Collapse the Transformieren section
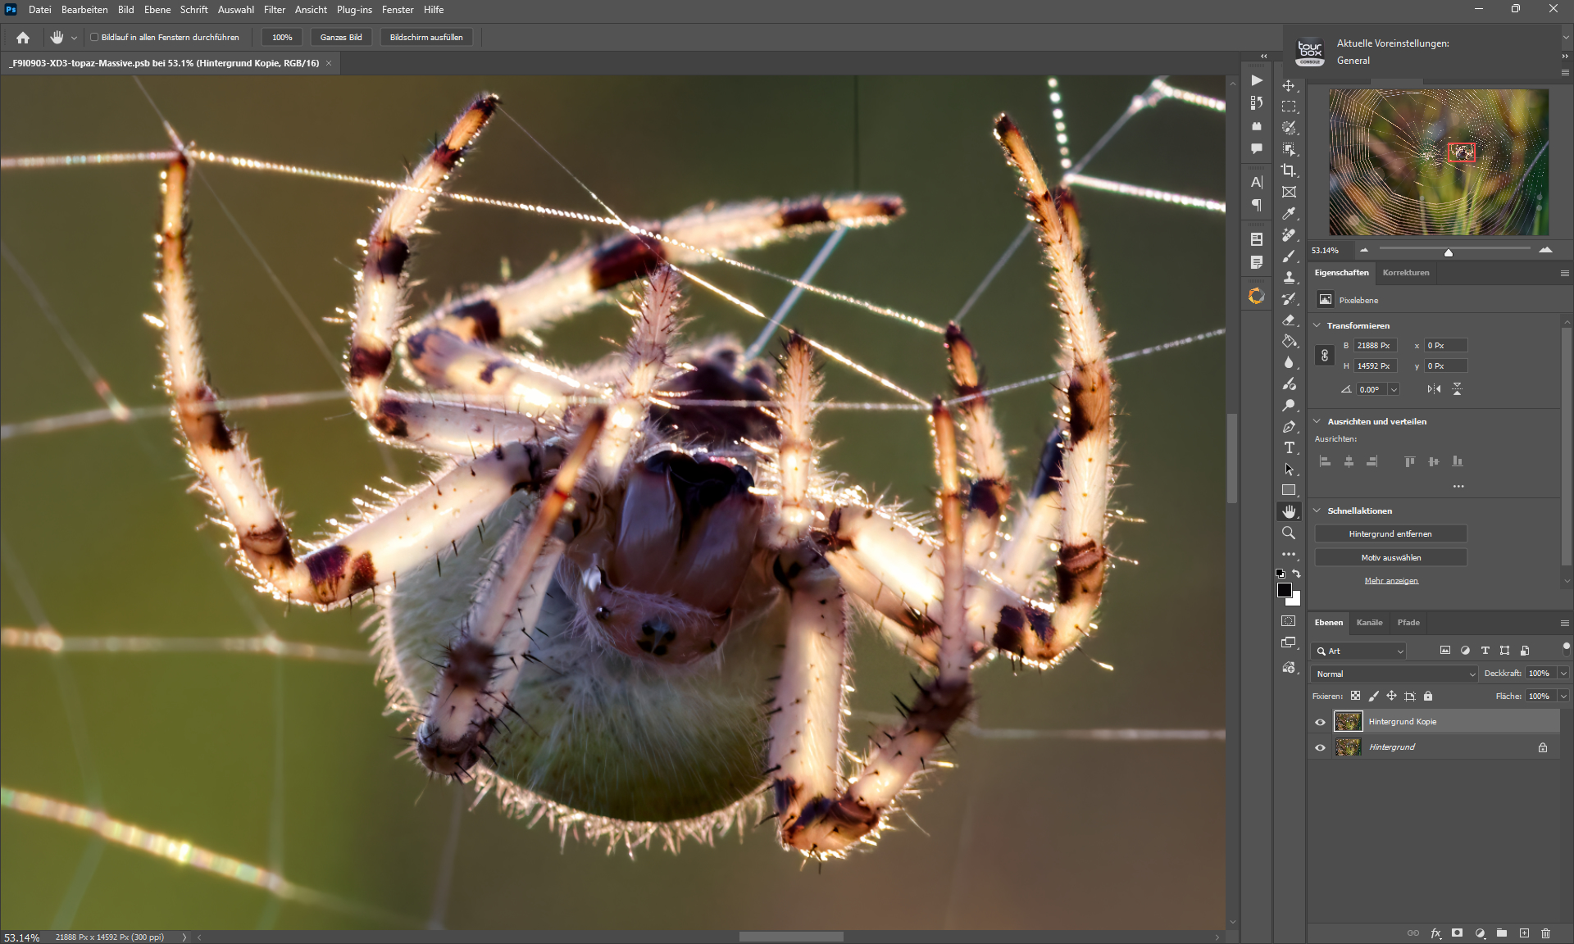 pyautogui.click(x=1317, y=325)
